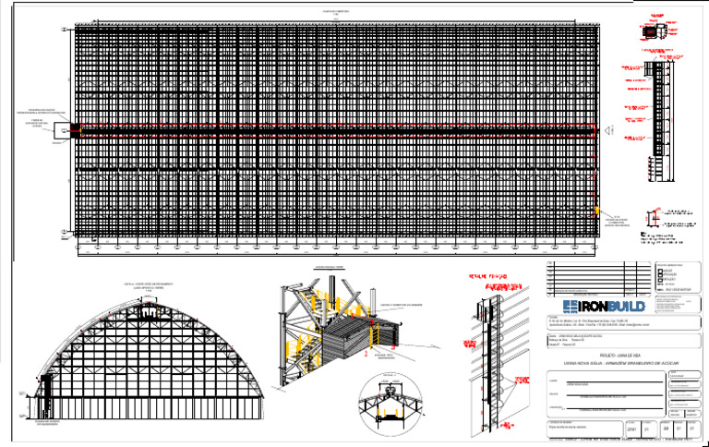
Task: Click the view-direction triangle beside the roof plan
Action: (x=607, y=130)
